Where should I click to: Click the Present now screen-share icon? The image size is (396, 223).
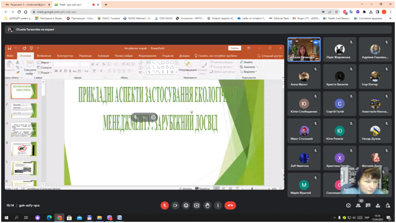click(x=196, y=205)
